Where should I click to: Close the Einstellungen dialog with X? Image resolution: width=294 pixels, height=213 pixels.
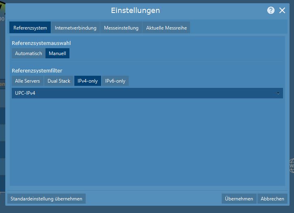pyautogui.click(x=282, y=11)
